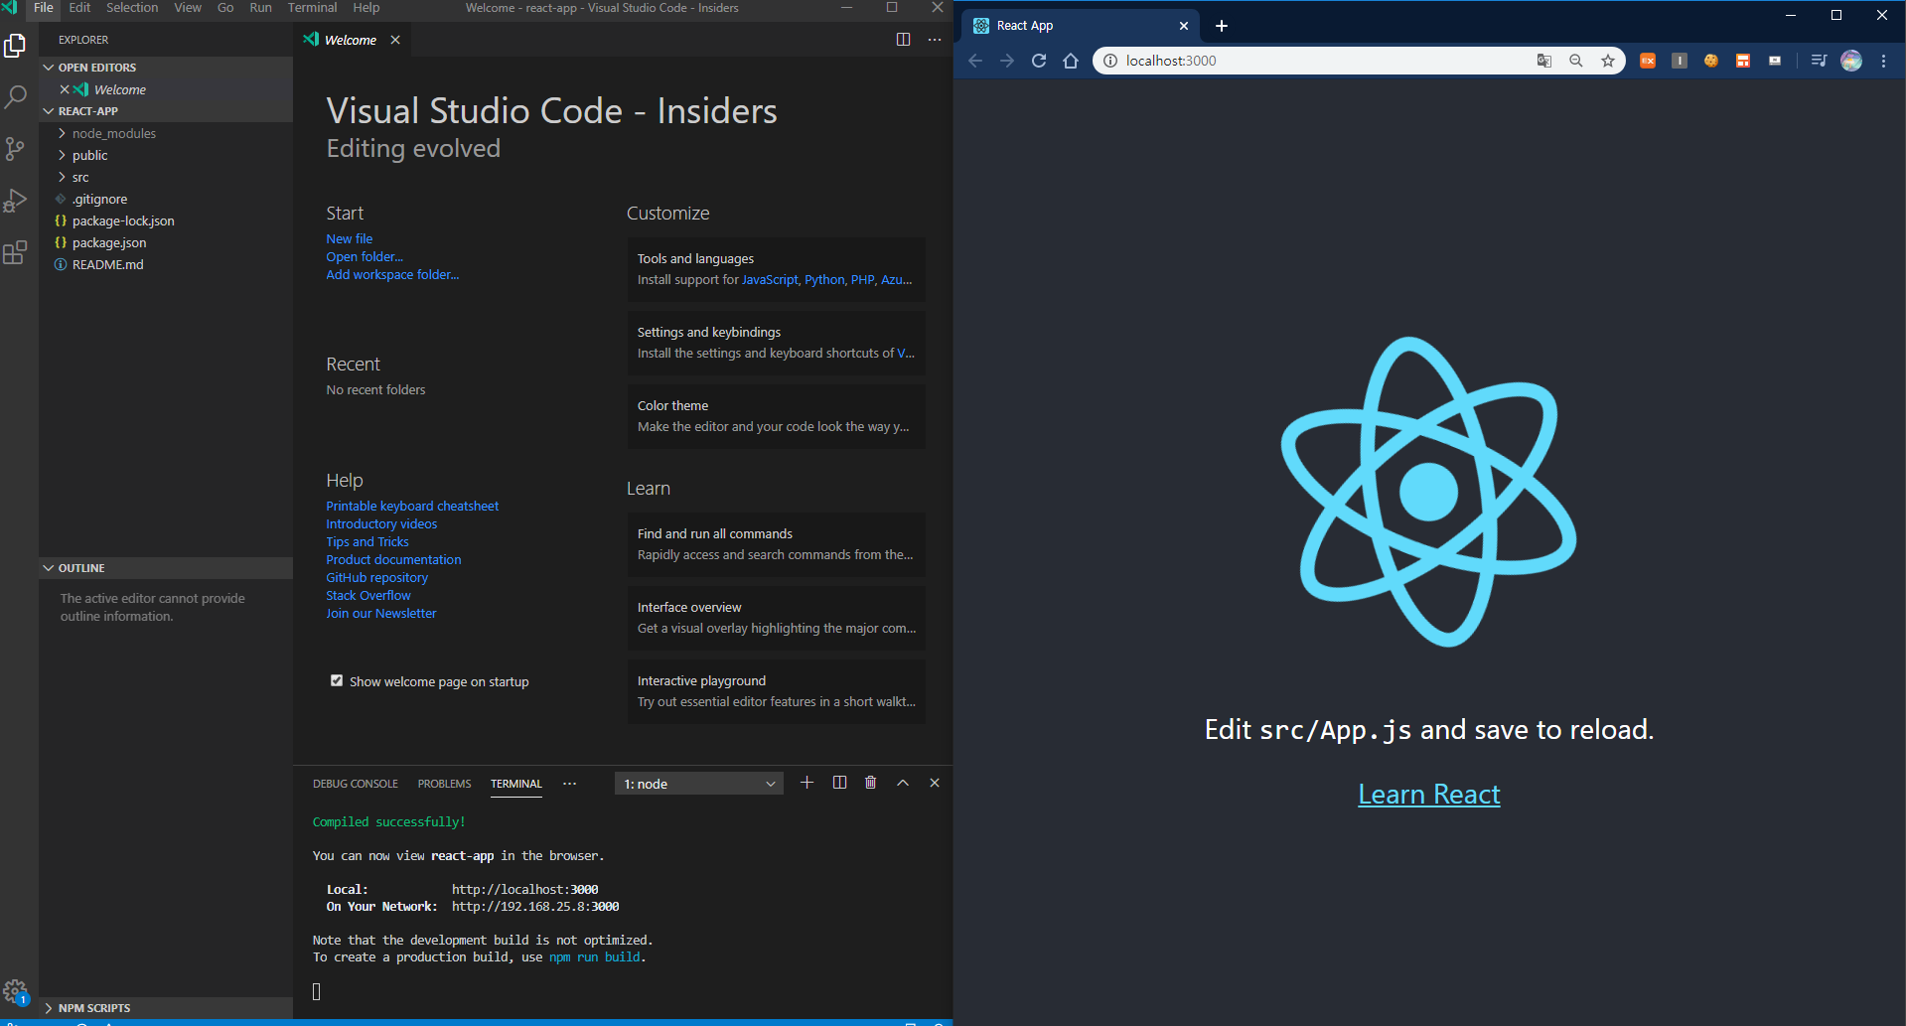Reload the localhost page in Chrome
This screenshot has height=1026, width=1906.
coord(1039,61)
